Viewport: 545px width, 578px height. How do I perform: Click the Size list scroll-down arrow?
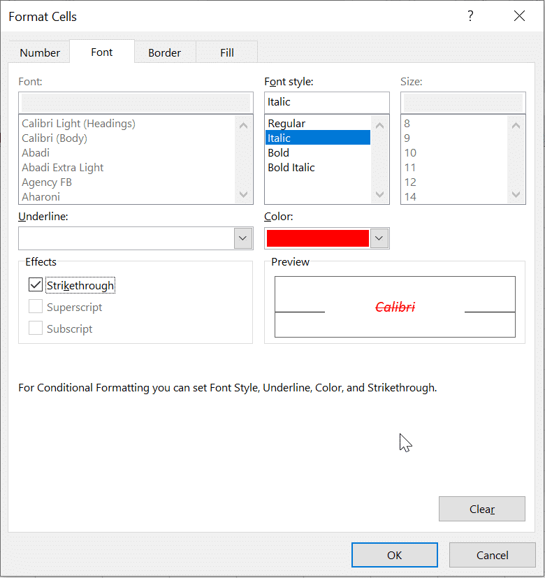tap(515, 196)
